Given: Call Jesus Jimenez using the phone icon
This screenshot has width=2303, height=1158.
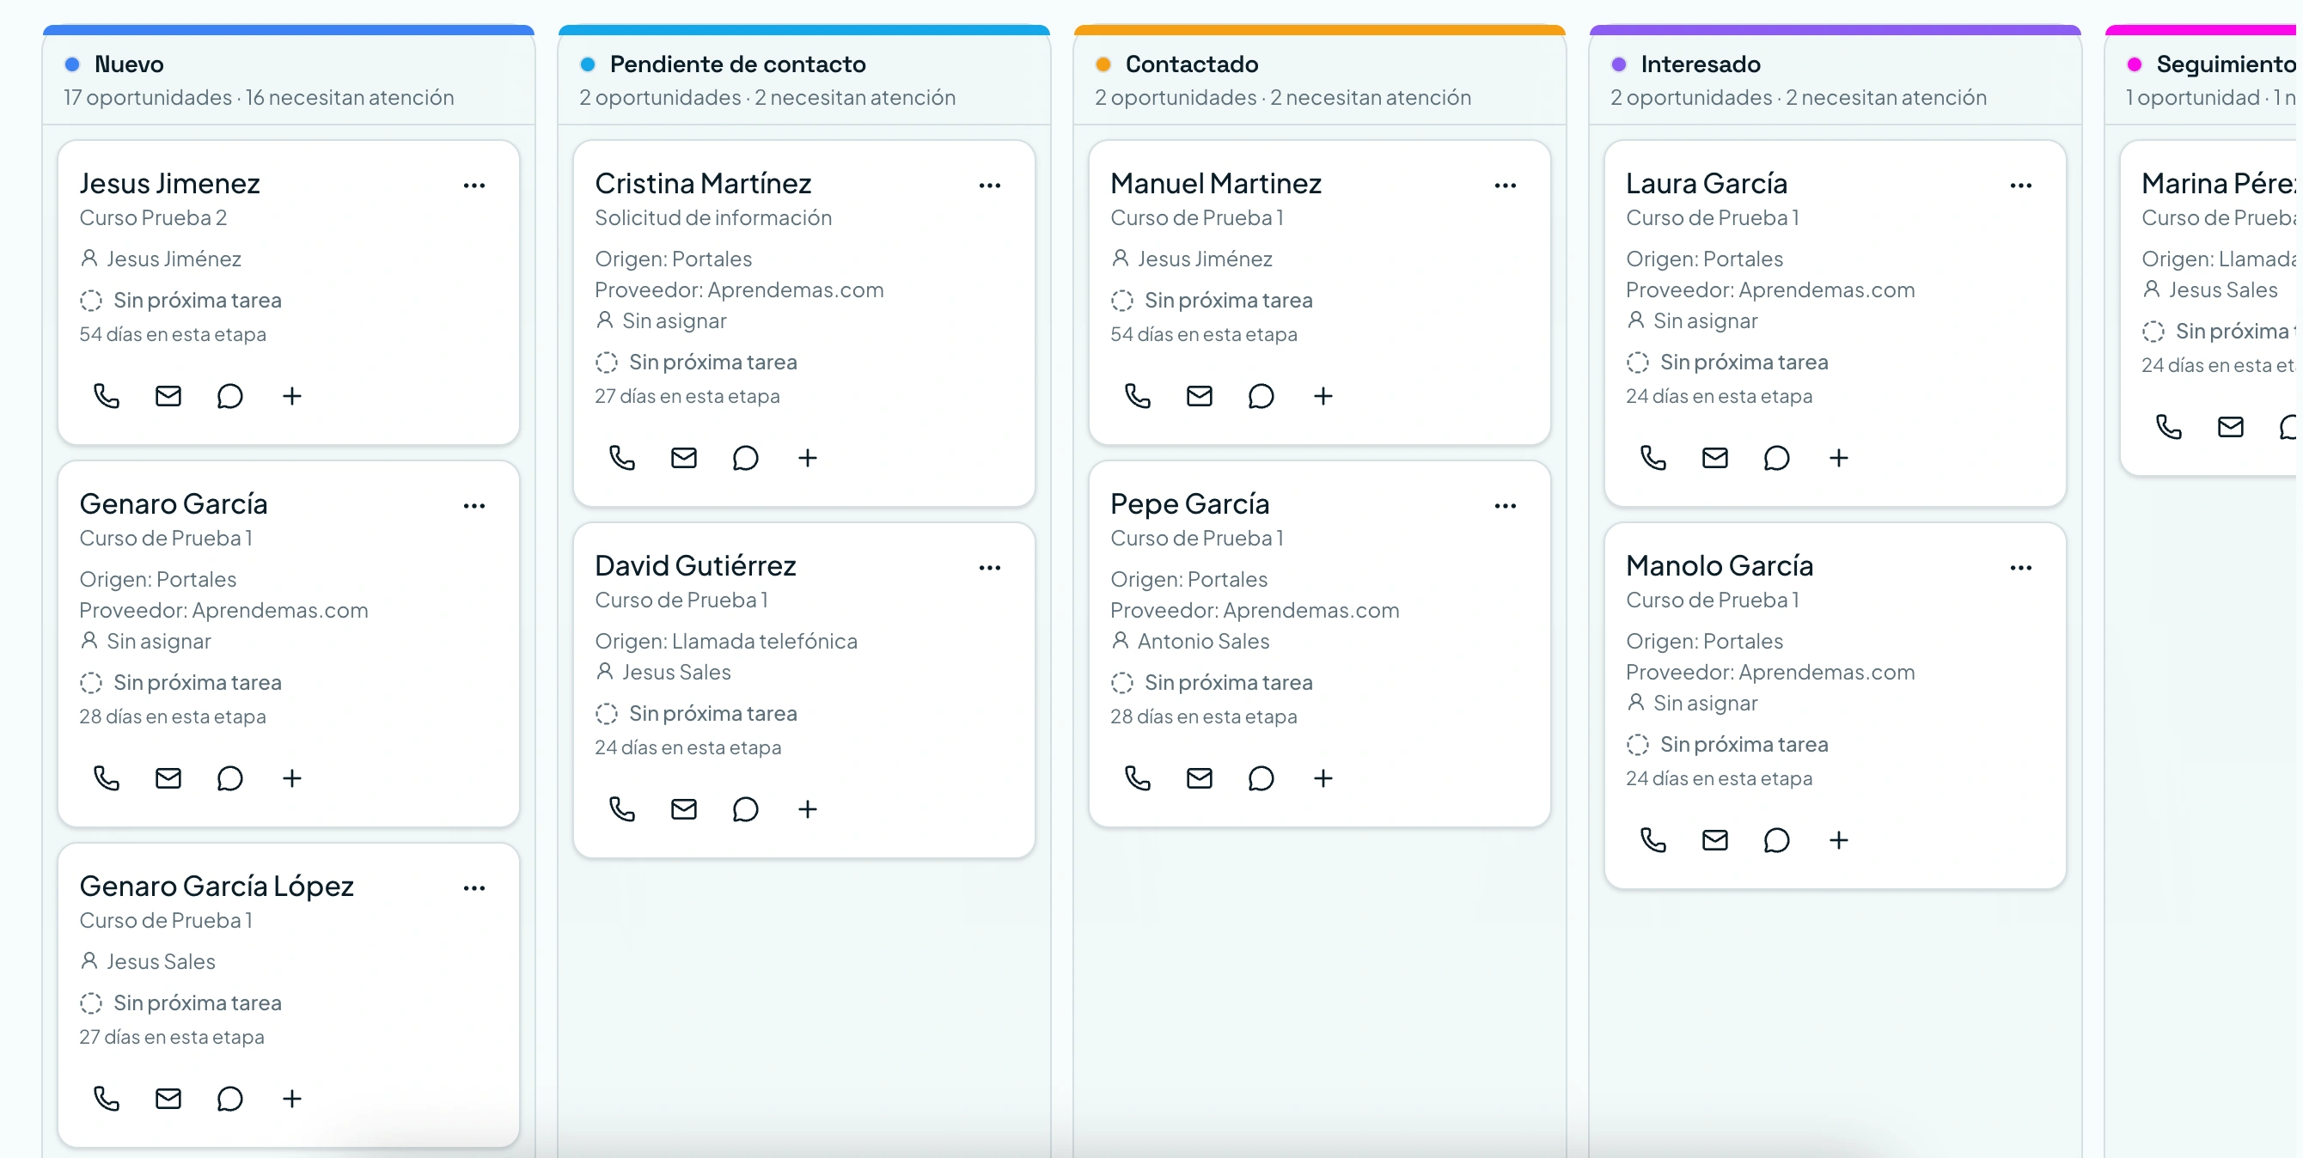Looking at the screenshot, I should pos(107,396).
